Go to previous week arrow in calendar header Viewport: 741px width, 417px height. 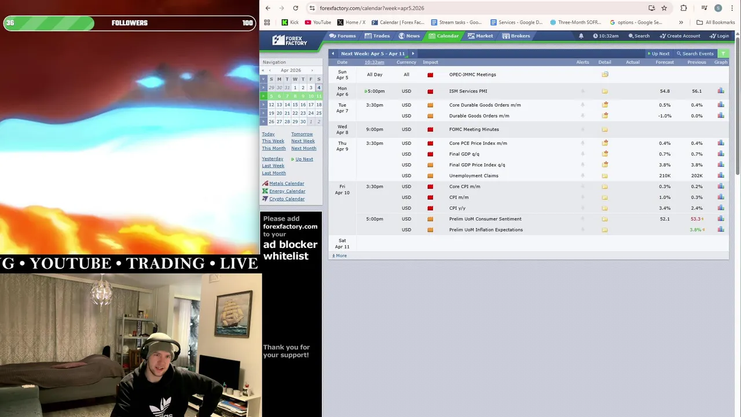[x=333, y=53]
